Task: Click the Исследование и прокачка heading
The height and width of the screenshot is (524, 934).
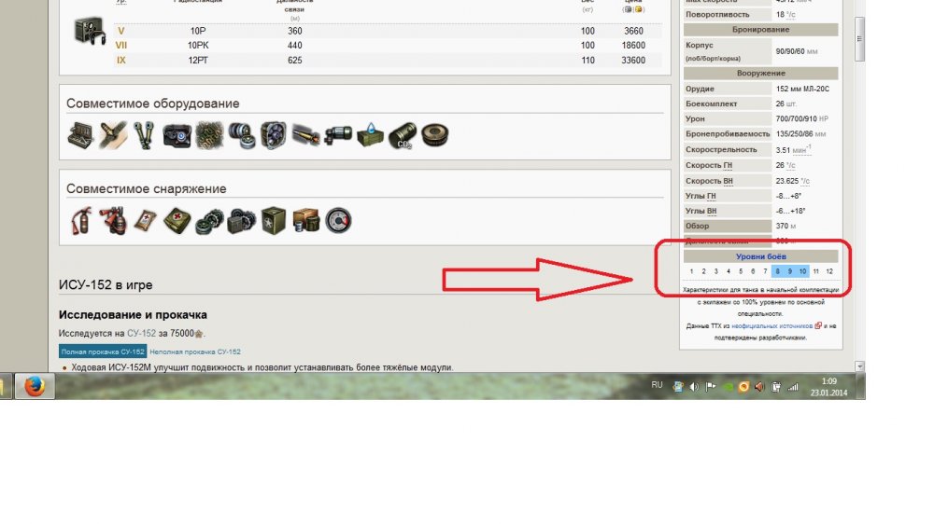Action: [x=133, y=314]
